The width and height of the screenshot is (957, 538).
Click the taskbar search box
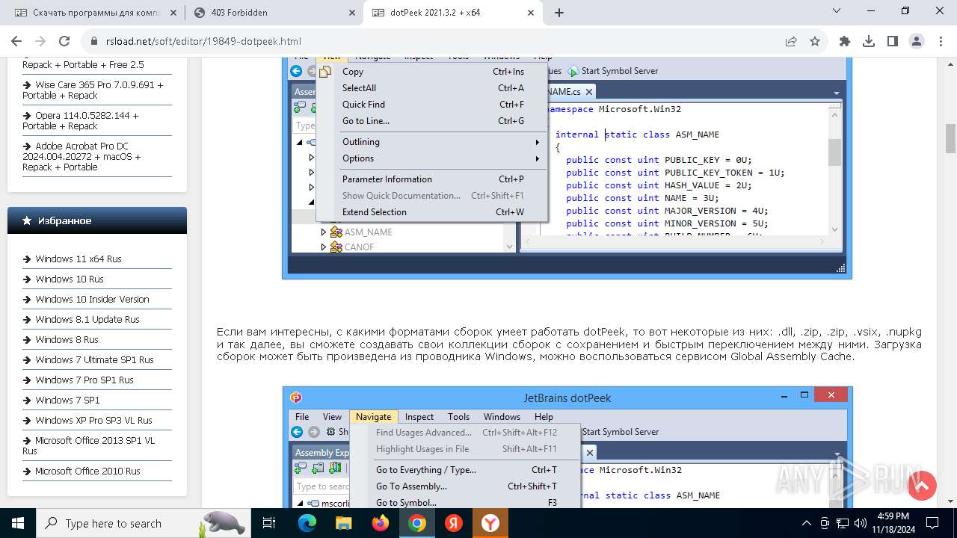[x=142, y=523]
